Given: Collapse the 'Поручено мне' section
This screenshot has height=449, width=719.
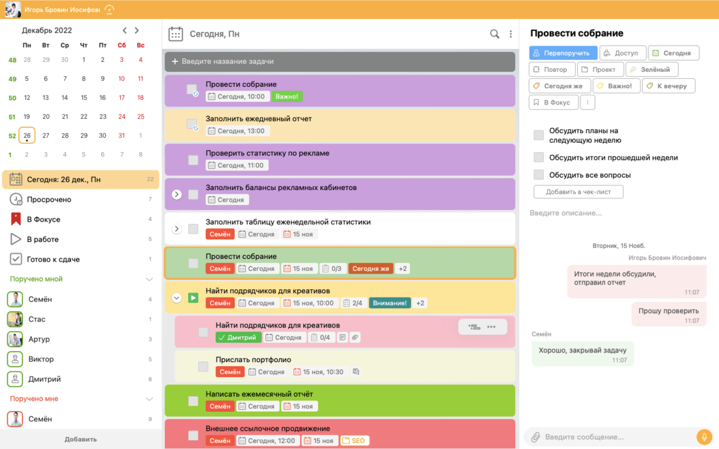Looking at the screenshot, I should tap(149, 399).
